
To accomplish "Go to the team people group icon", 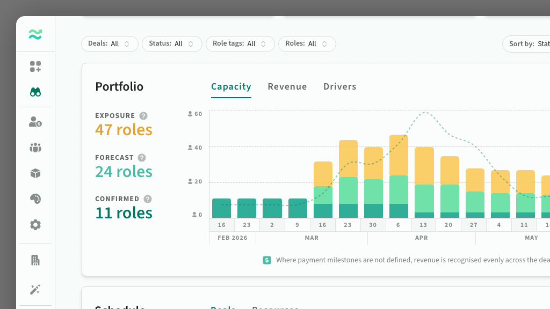I will [35, 148].
